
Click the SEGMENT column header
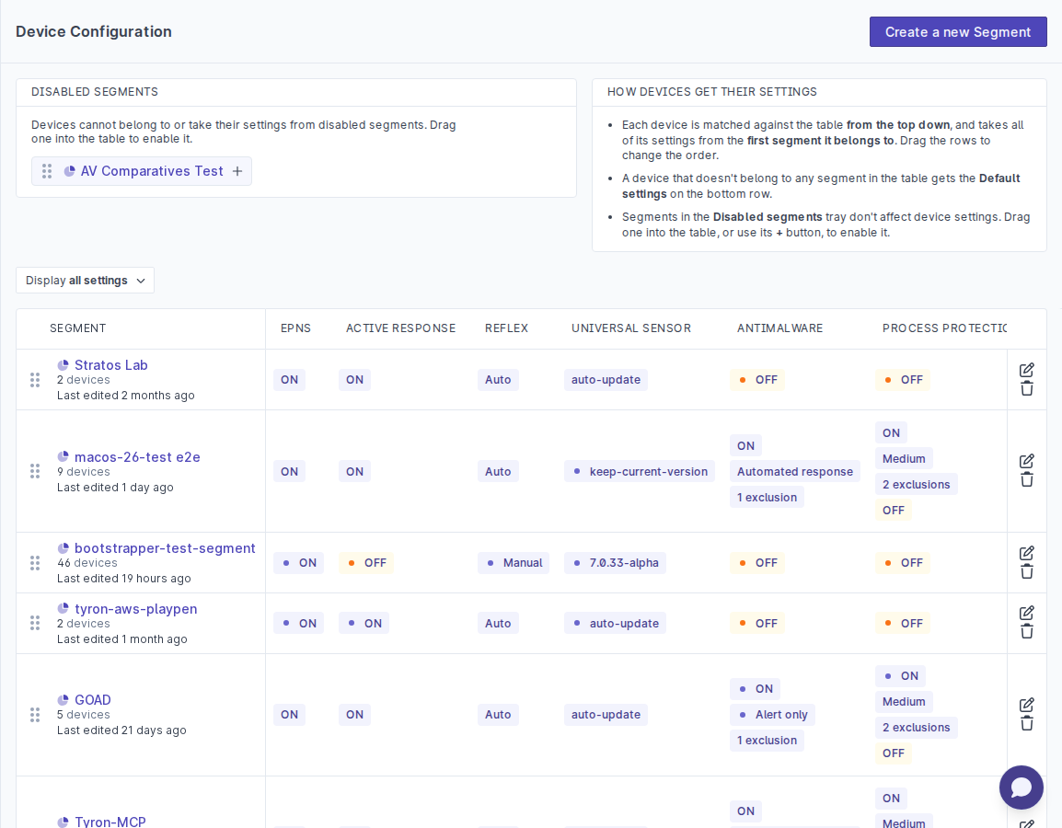click(x=78, y=328)
